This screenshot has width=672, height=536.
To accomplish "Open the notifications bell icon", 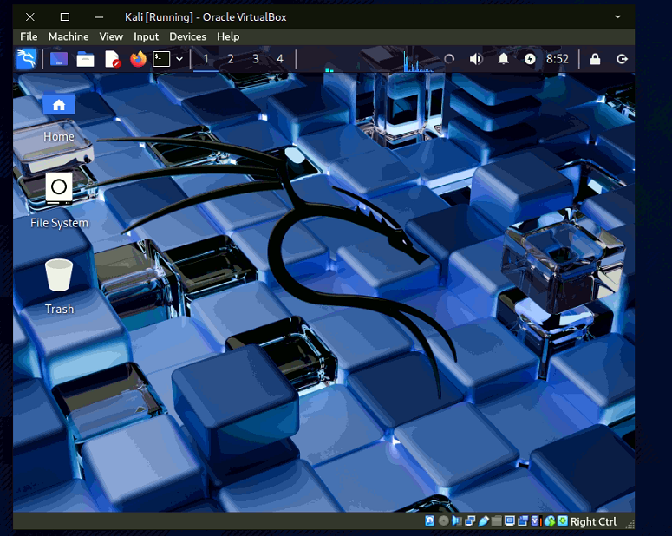I will 503,59.
